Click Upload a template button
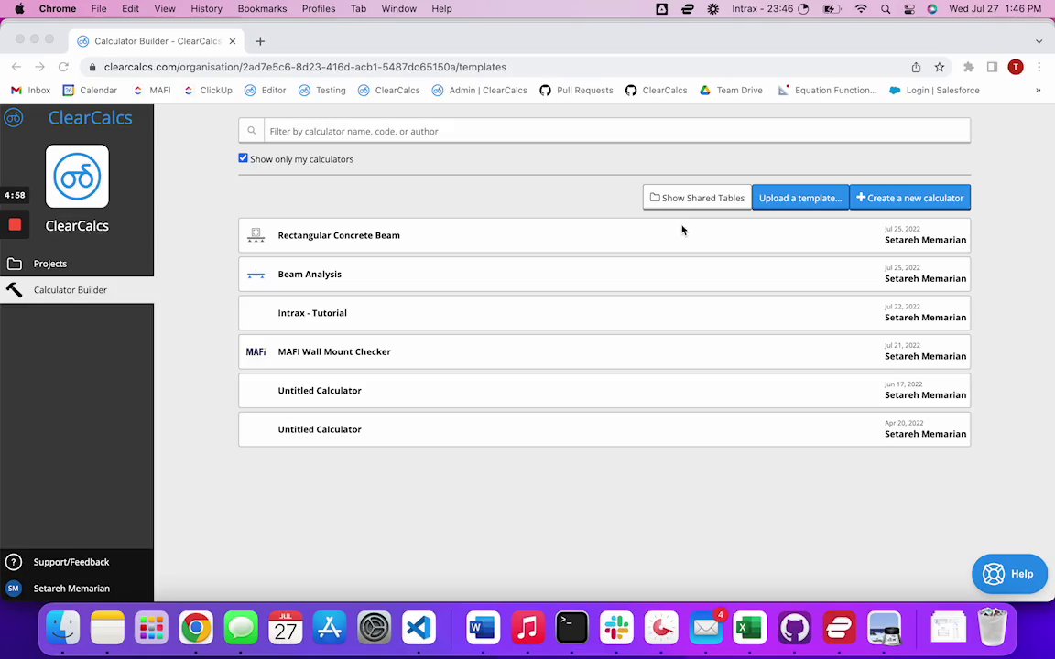This screenshot has width=1055, height=659. (x=800, y=198)
